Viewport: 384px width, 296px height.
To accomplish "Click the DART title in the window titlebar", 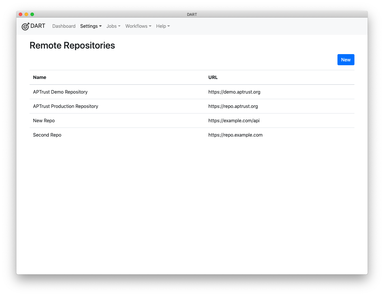I will [192, 14].
